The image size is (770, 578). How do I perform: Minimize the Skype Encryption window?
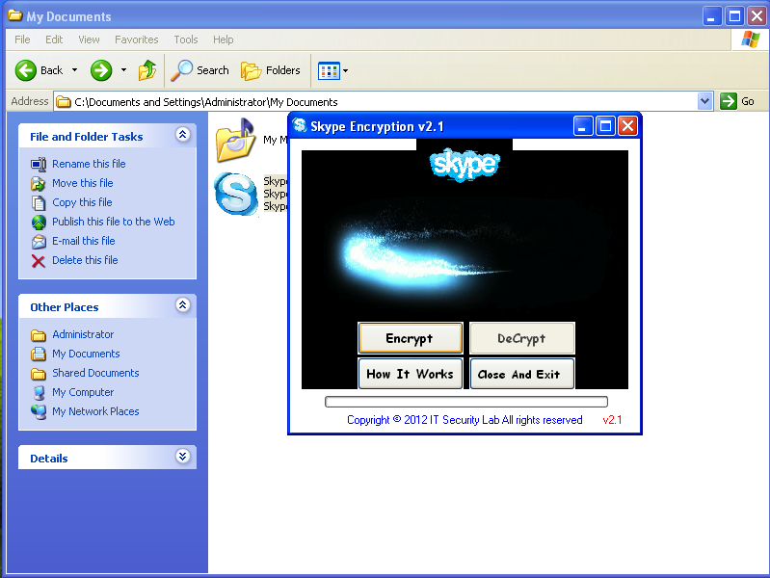[x=583, y=126]
